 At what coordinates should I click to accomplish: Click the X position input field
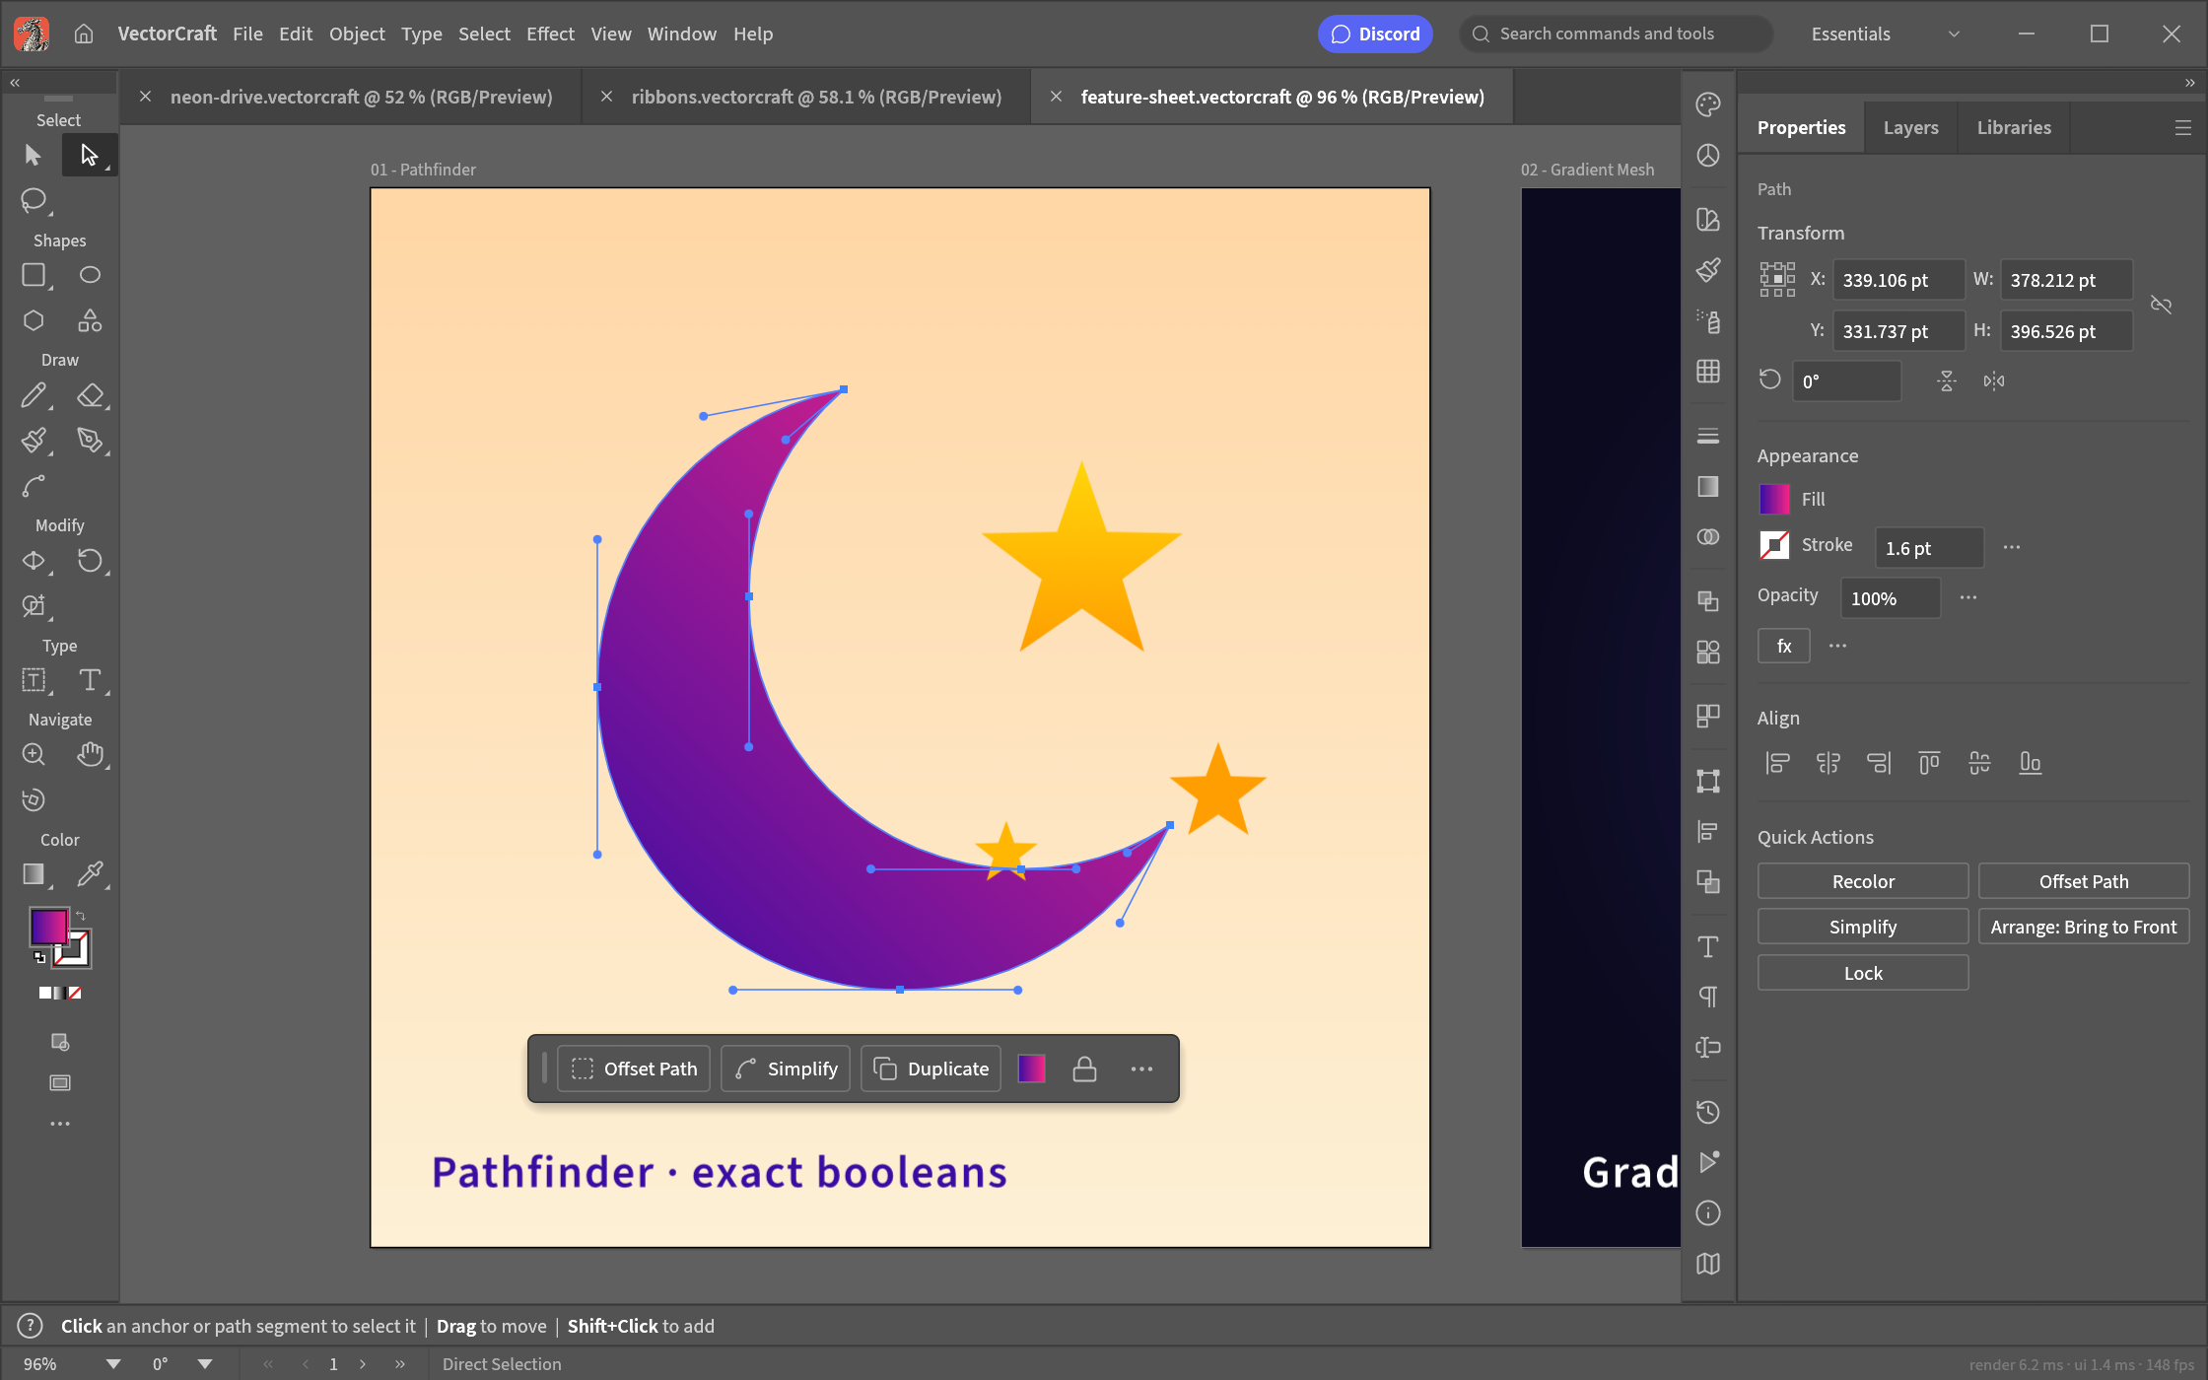[1898, 280]
